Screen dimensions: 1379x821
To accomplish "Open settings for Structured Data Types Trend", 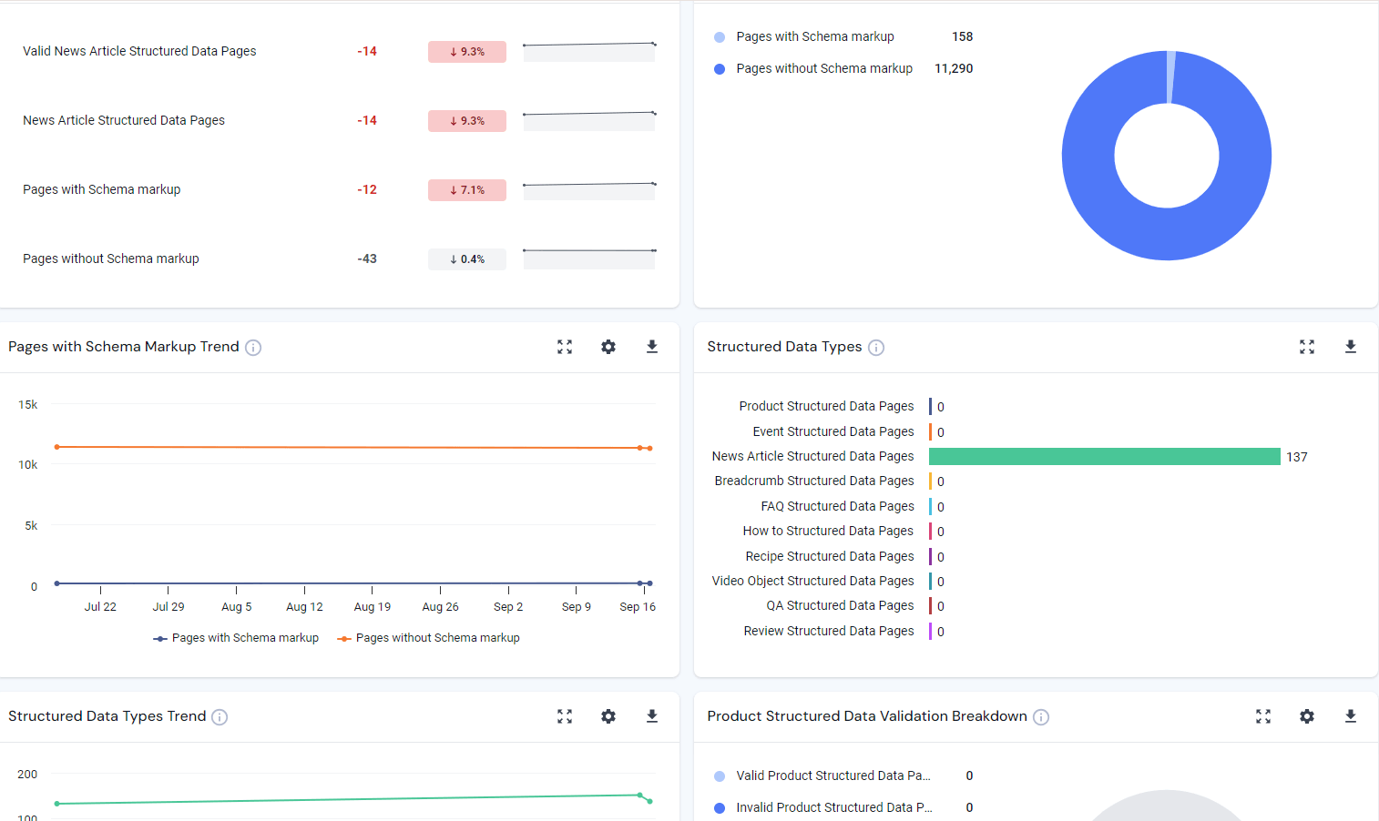I will point(608,716).
